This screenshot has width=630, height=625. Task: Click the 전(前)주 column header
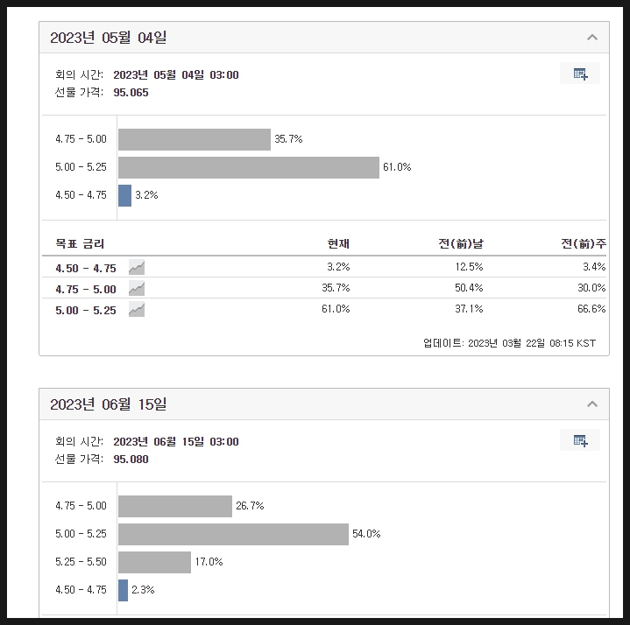coord(584,243)
